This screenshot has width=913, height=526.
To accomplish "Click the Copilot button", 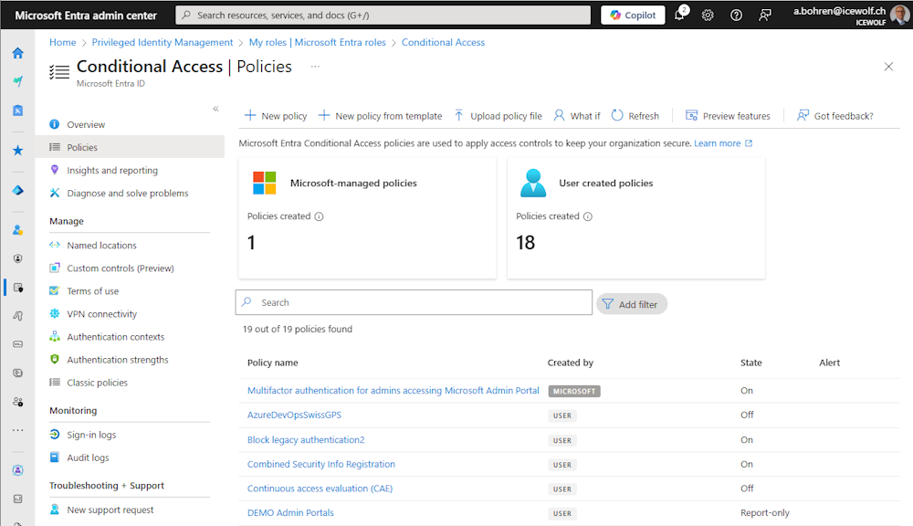I will click(x=634, y=16).
